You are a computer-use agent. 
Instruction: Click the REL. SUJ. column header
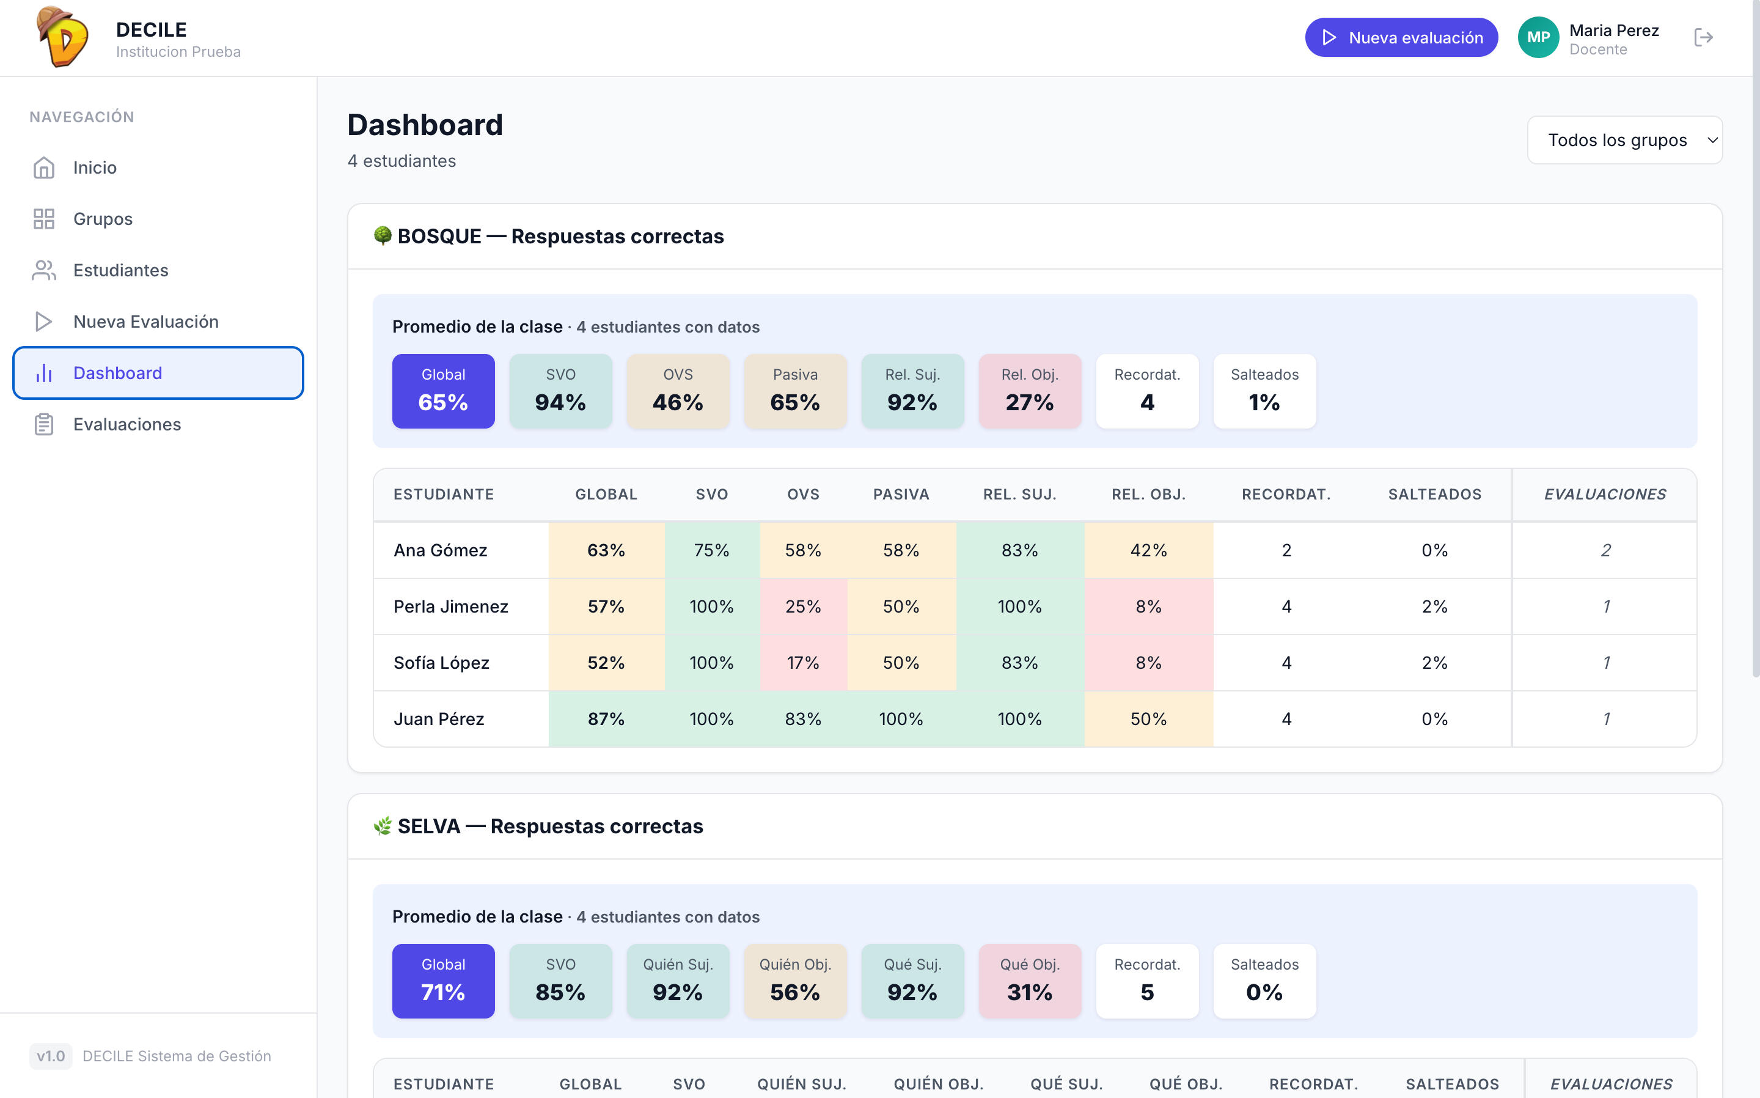(1019, 495)
